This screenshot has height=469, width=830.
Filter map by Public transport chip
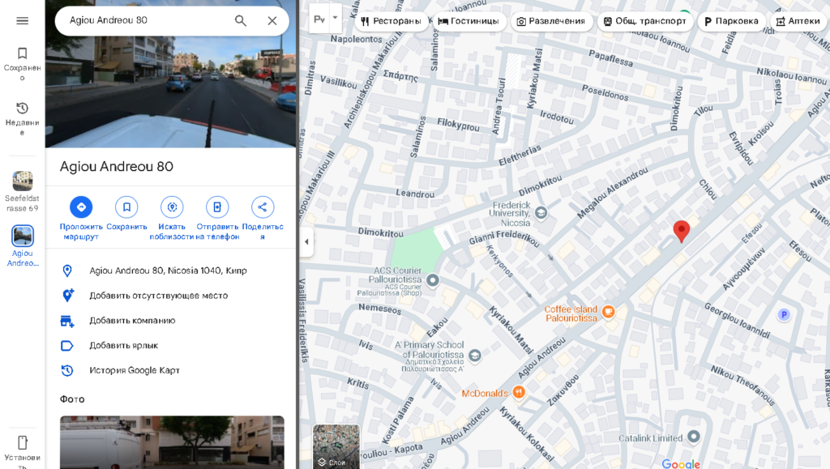644,21
